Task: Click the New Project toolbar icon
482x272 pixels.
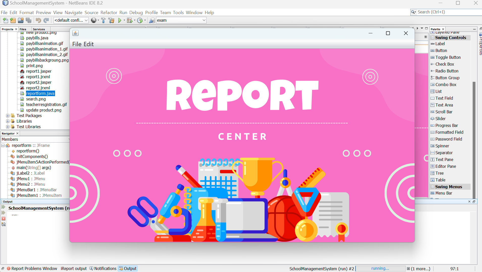Action: click(13, 20)
